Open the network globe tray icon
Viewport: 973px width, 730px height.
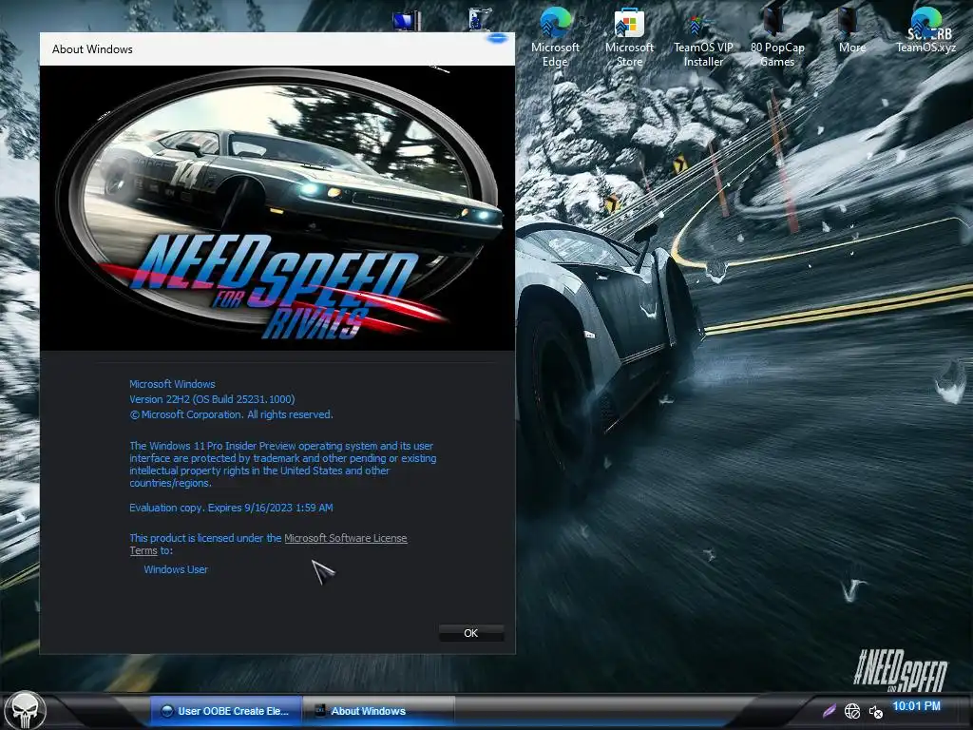tap(852, 711)
